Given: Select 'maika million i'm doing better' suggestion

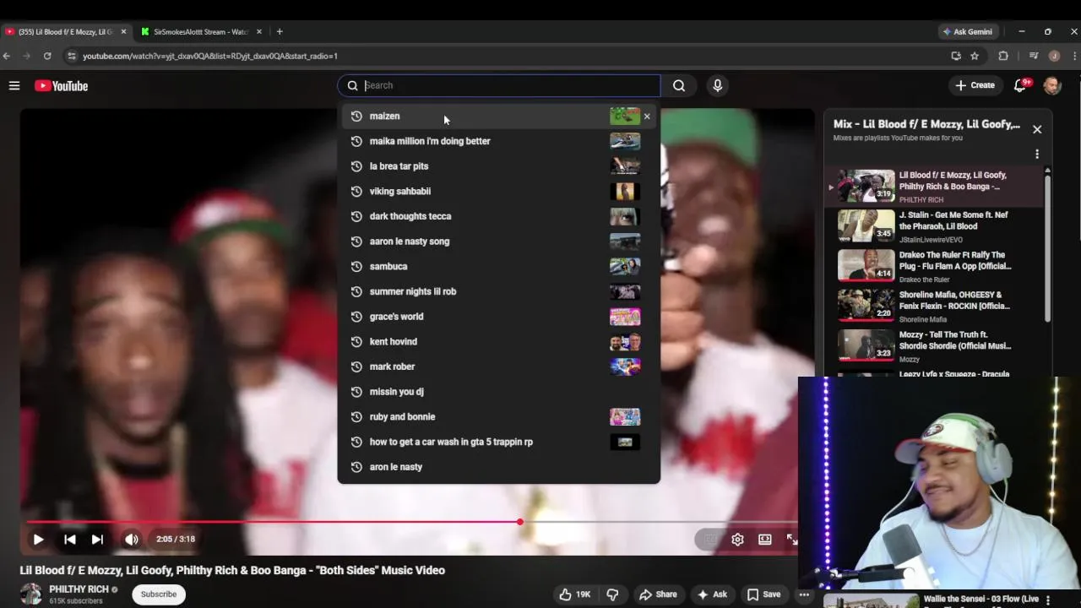Looking at the screenshot, I should click(498, 141).
